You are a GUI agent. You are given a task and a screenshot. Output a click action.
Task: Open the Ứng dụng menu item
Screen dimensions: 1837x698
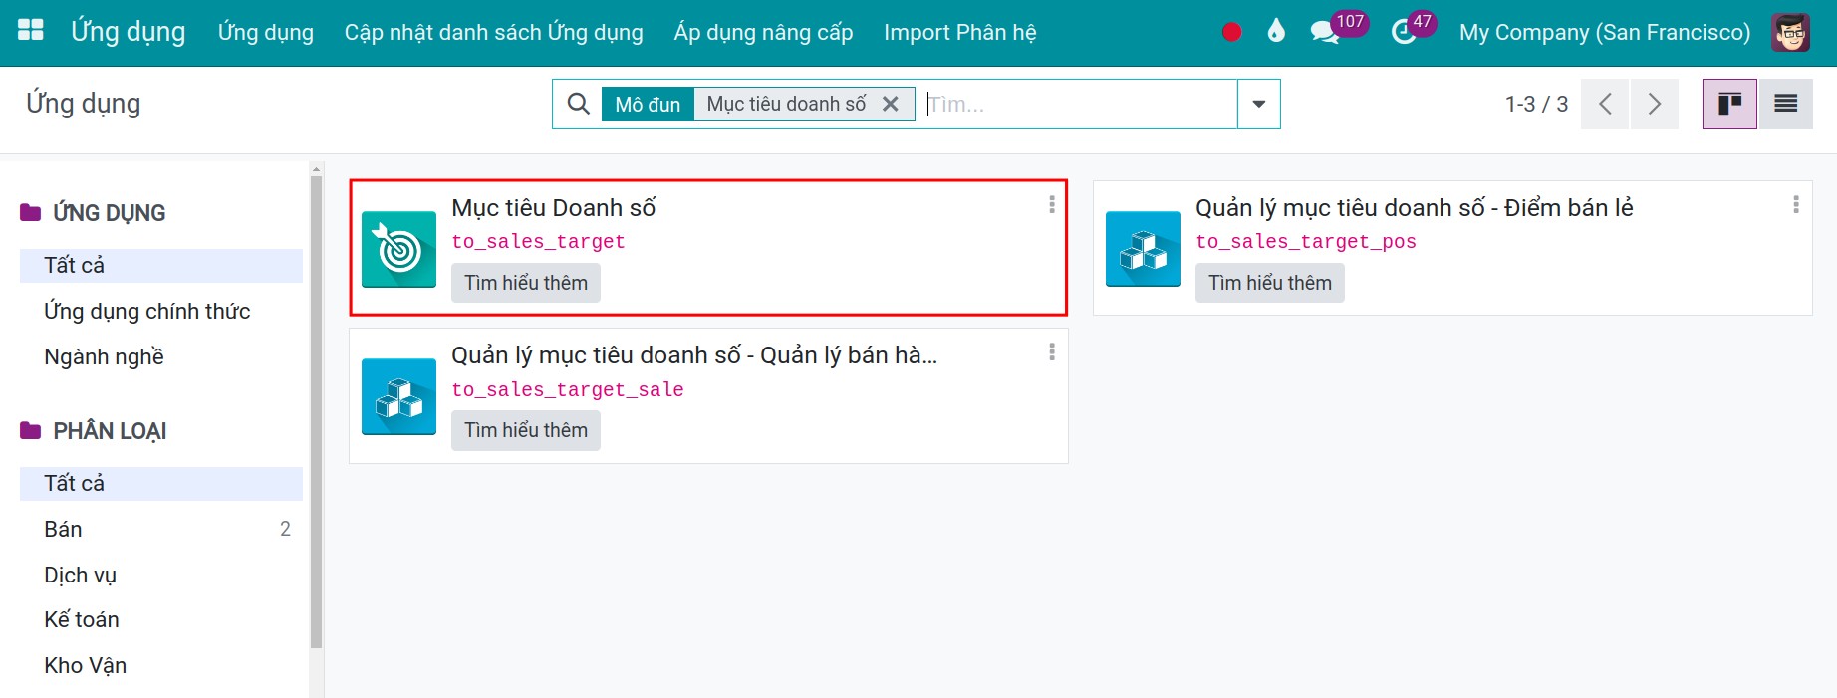coord(266,32)
